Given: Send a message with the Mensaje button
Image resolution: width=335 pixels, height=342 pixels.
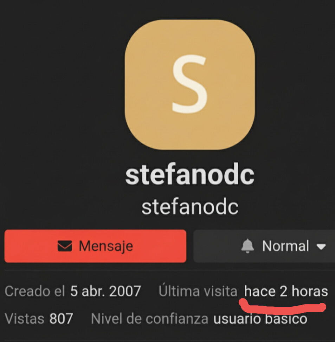Looking at the screenshot, I should tap(95, 246).
